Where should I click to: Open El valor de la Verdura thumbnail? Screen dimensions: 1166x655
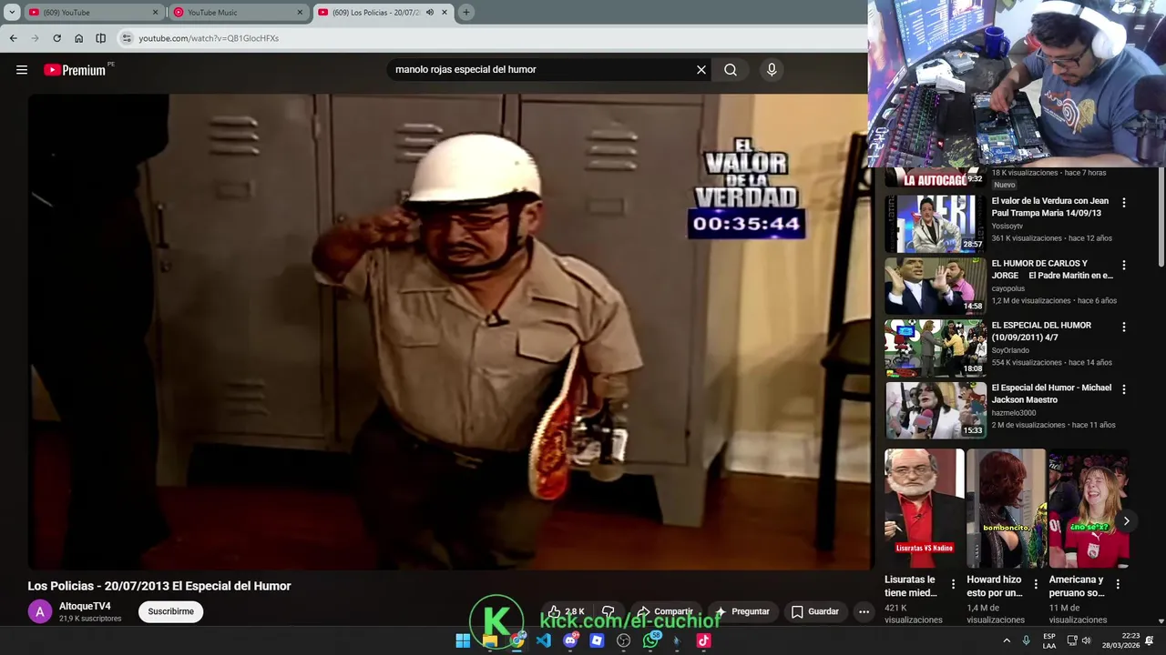pyautogui.click(x=936, y=224)
